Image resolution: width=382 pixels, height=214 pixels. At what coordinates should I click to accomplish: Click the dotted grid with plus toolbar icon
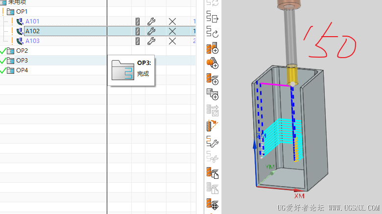pyautogui.click(x=213, y=94)
